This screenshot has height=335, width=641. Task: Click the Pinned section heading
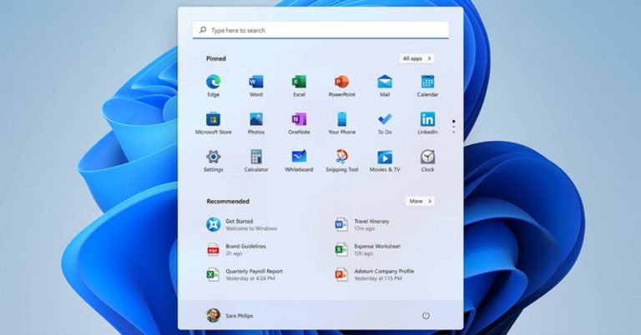pos(216,58)
